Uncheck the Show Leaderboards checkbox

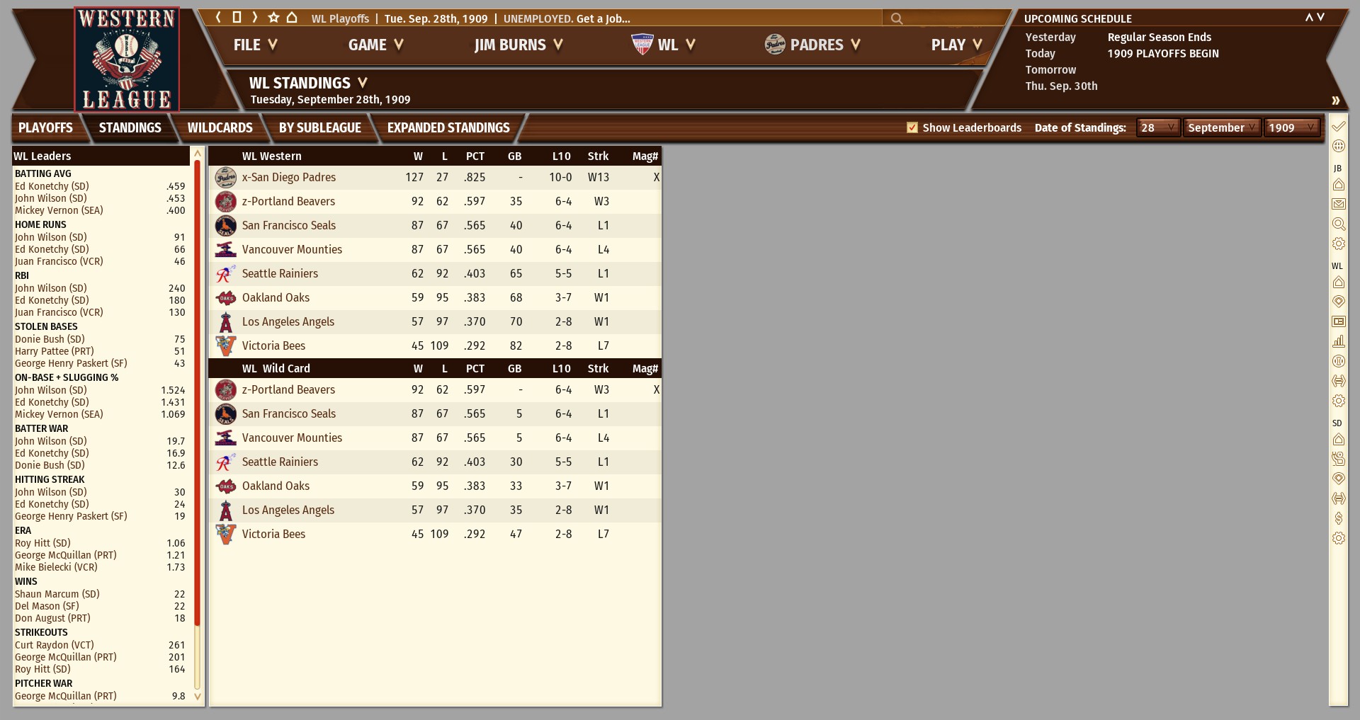(x=912, y=127)
